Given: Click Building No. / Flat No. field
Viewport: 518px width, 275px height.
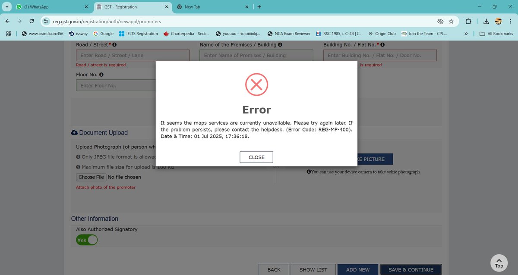Looking at the screenshot, I should (380, 55).
